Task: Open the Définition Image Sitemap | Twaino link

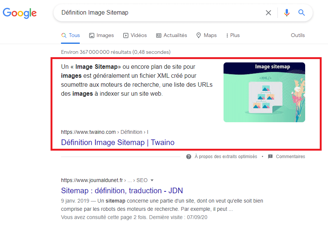Action: 118,142
